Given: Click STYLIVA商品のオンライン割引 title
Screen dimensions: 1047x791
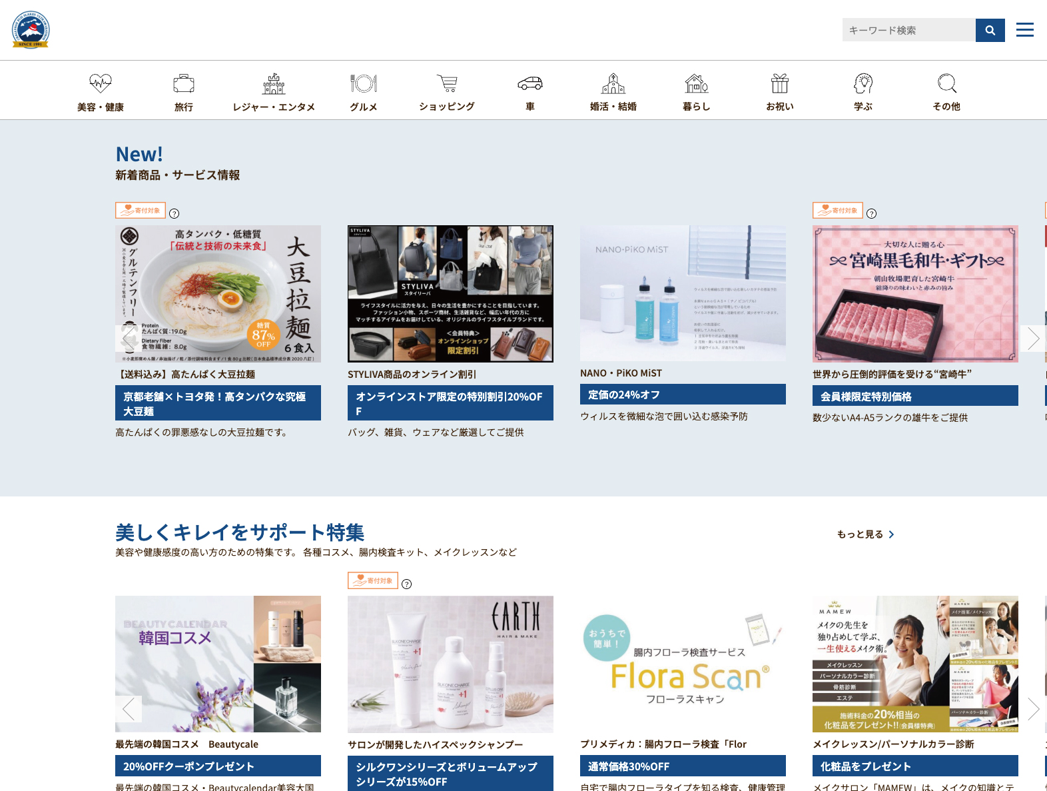Looking at the screenshot, I should coord(412,375).
